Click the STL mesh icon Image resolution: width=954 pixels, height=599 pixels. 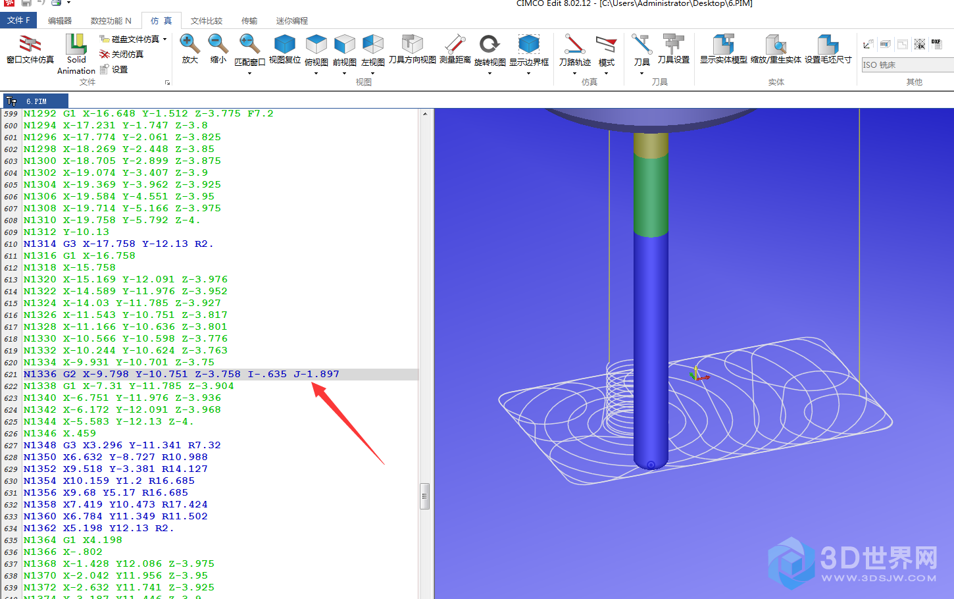(919, 44)
